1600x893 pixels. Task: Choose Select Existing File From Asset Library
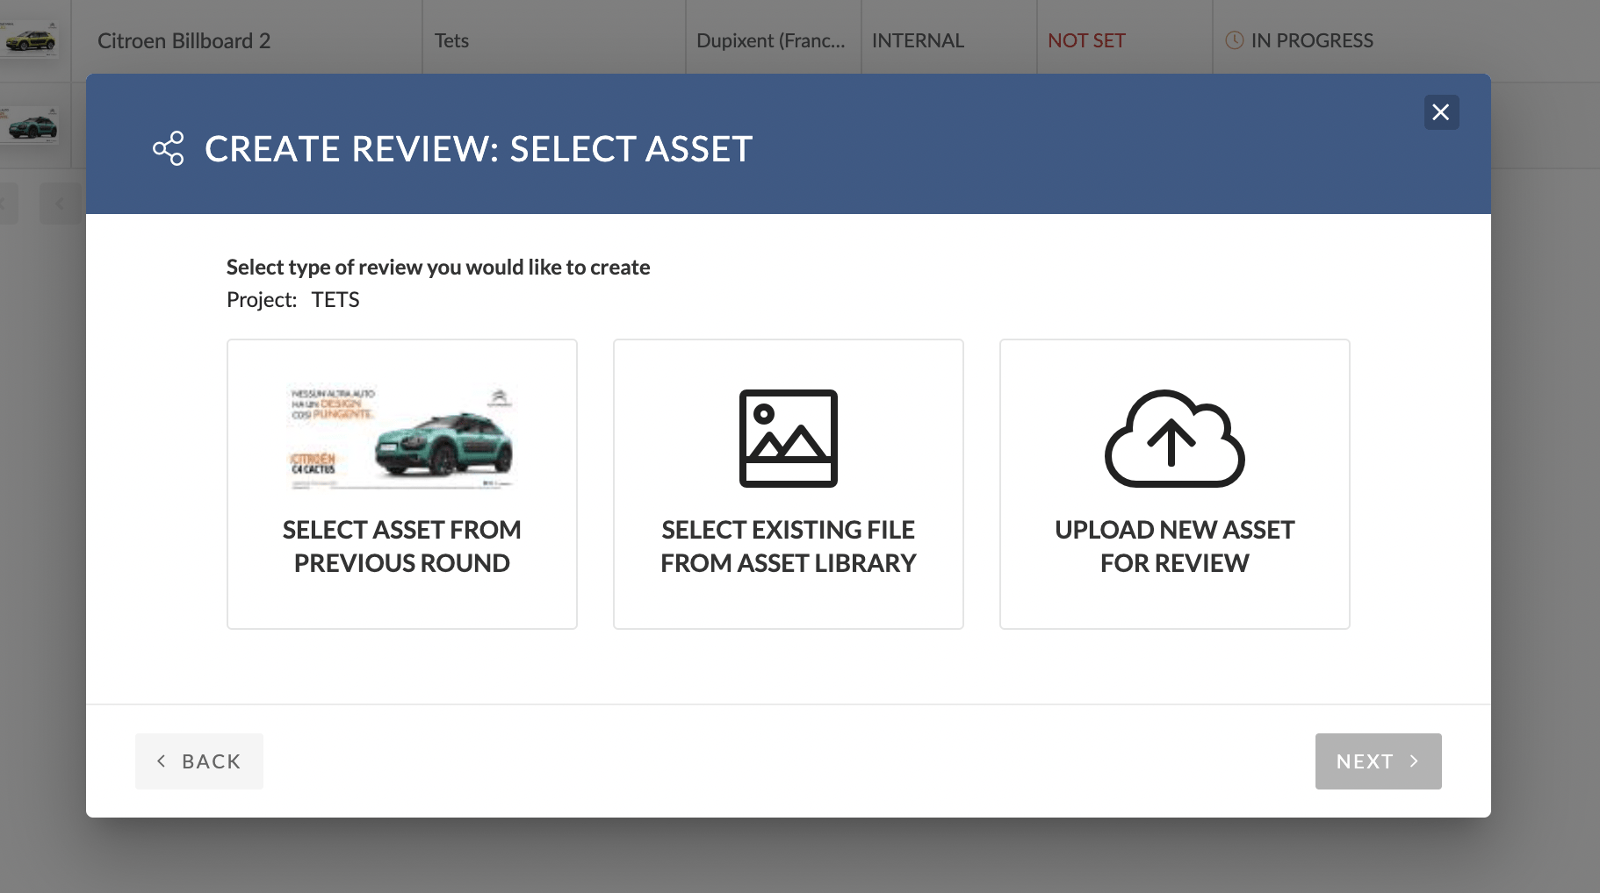[789, 484]
